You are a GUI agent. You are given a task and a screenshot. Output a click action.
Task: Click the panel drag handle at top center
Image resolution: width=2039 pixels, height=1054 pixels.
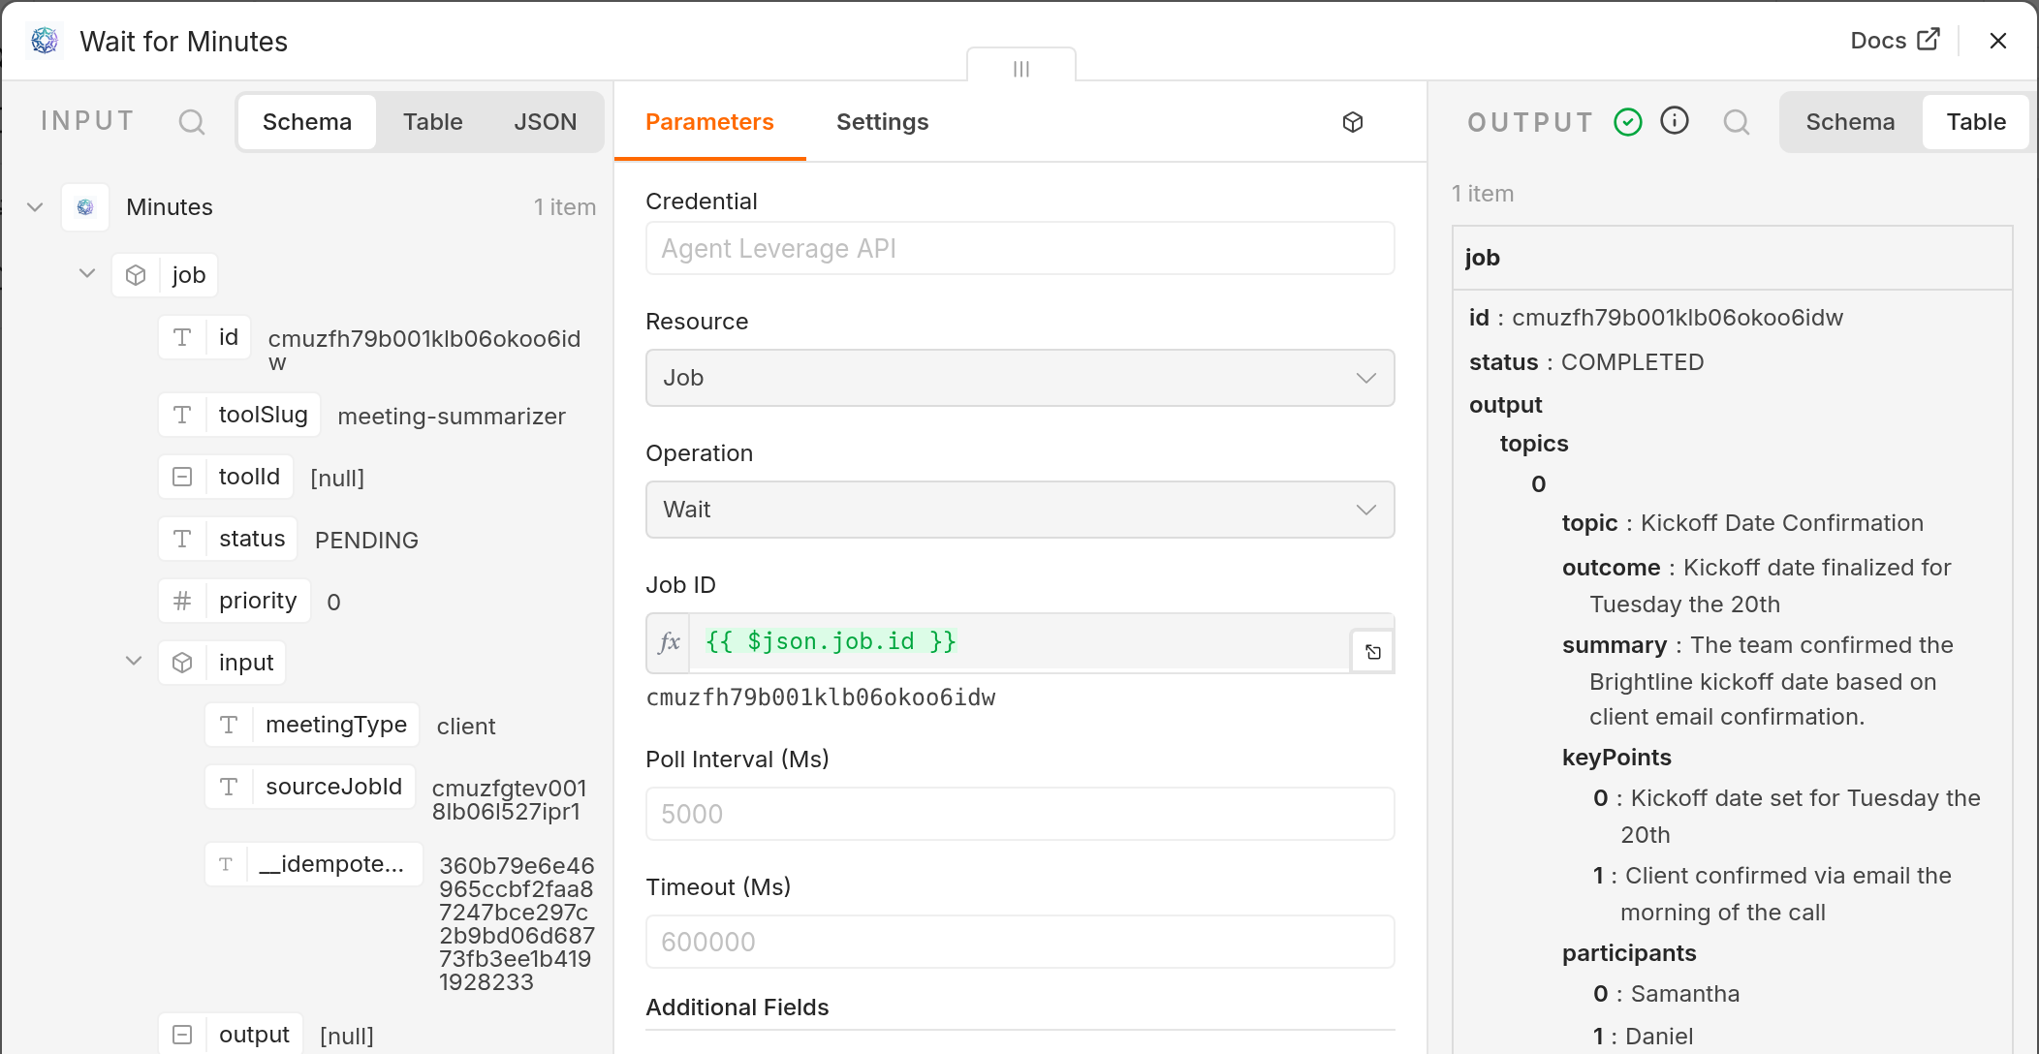click(1021, 68)
